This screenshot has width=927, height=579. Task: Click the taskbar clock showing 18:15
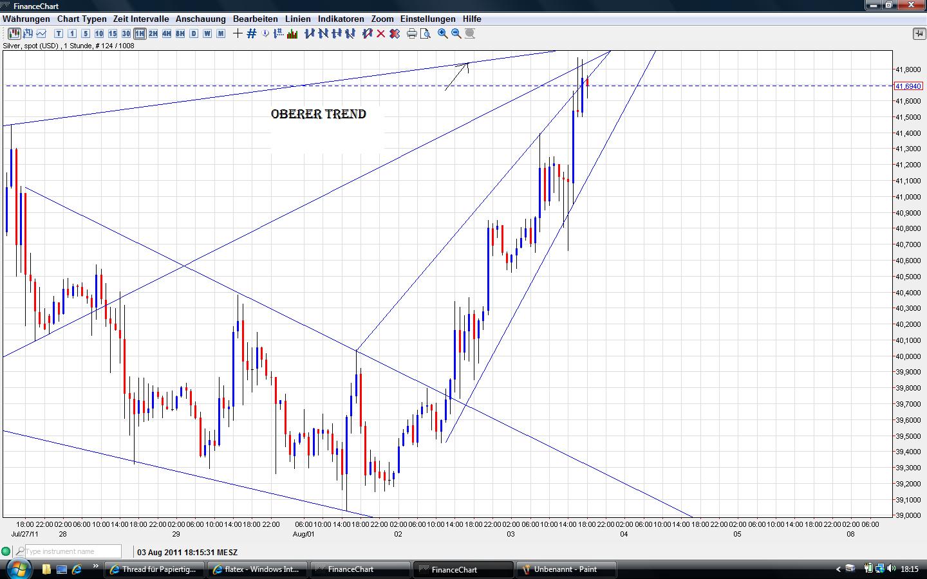pyautogui.click(x=910, y=569)
